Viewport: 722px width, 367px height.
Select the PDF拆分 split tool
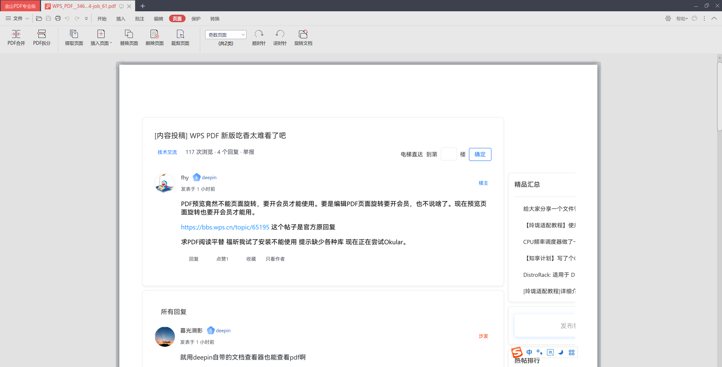click(42, 38)
